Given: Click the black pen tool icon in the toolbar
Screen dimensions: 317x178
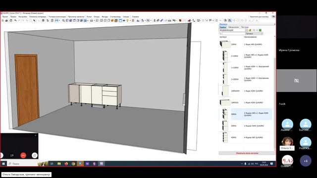Looking at the screenshot, I should point(34,21).
